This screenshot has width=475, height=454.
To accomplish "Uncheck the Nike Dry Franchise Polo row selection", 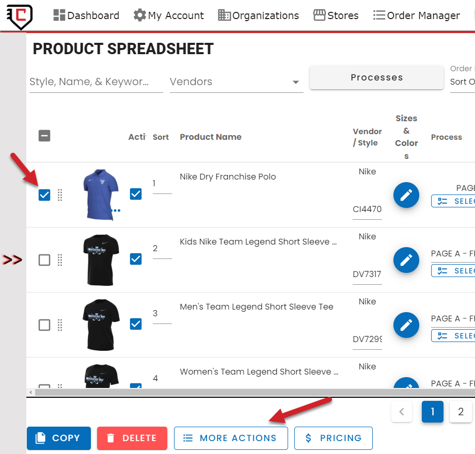I will (44, 195).
